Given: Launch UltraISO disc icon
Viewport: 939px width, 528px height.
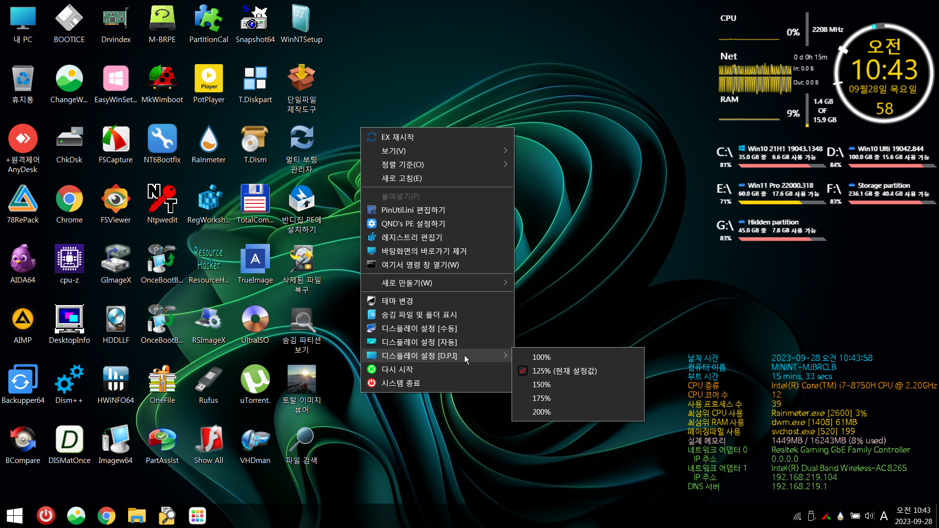Looking at the screenshot, I should point(255,324).
